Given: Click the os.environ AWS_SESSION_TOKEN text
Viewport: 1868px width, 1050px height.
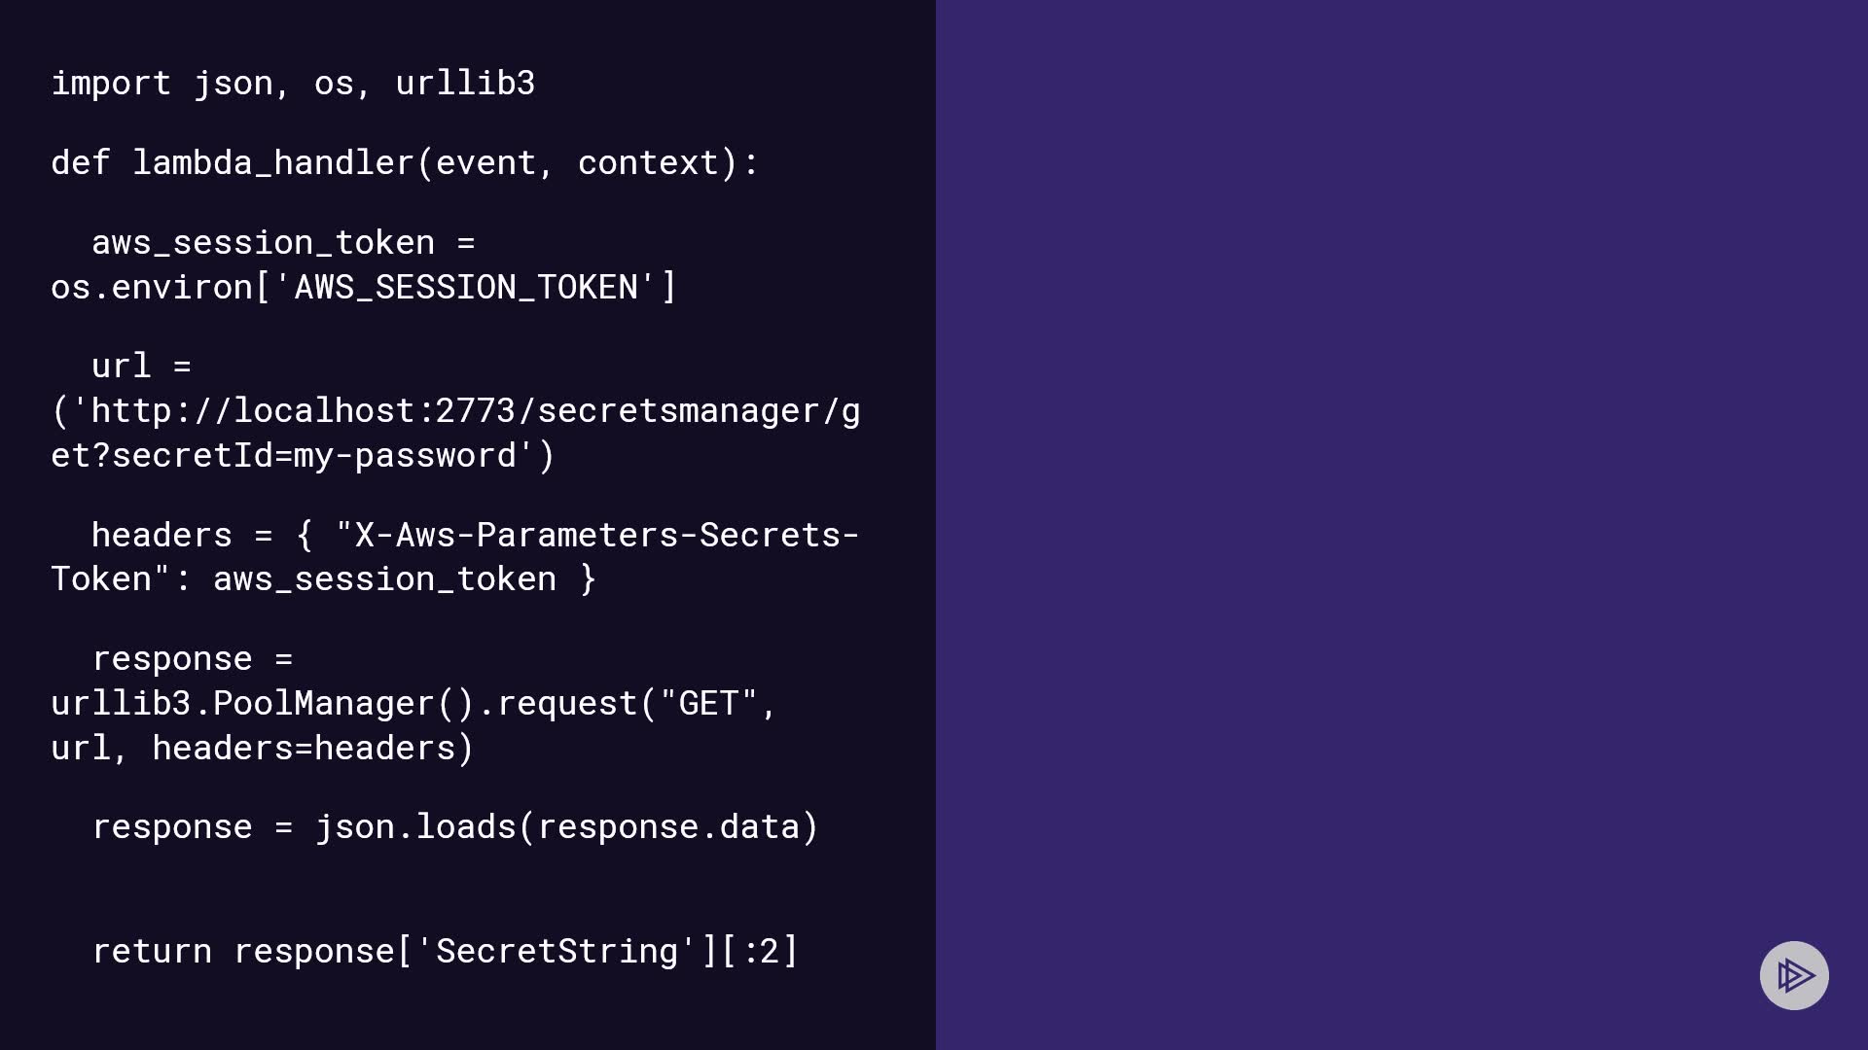Looking at the screenshot, I should (363, 288).
